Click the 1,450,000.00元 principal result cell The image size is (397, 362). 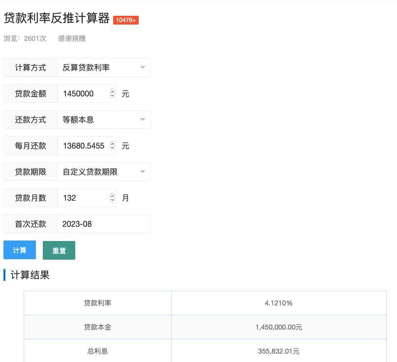point(278,327)
